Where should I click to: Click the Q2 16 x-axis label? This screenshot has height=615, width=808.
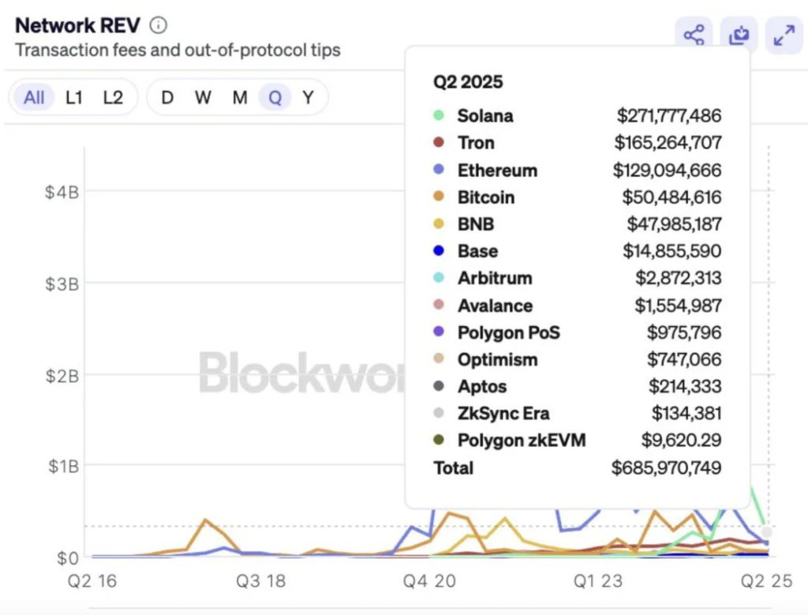pos(92,581)
